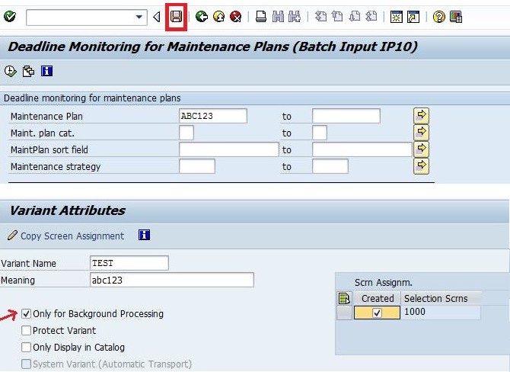This screenshot has height=372, width=510.
Task: Click the Execute clock icon under the title
Action: tap(11, 71)
